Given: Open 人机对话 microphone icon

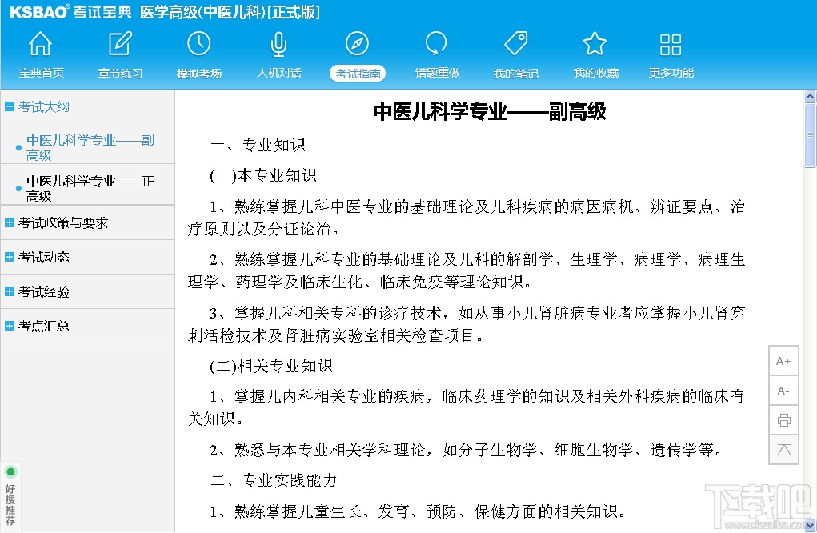Looking at the screenshot, I should [x=278, y=44].
